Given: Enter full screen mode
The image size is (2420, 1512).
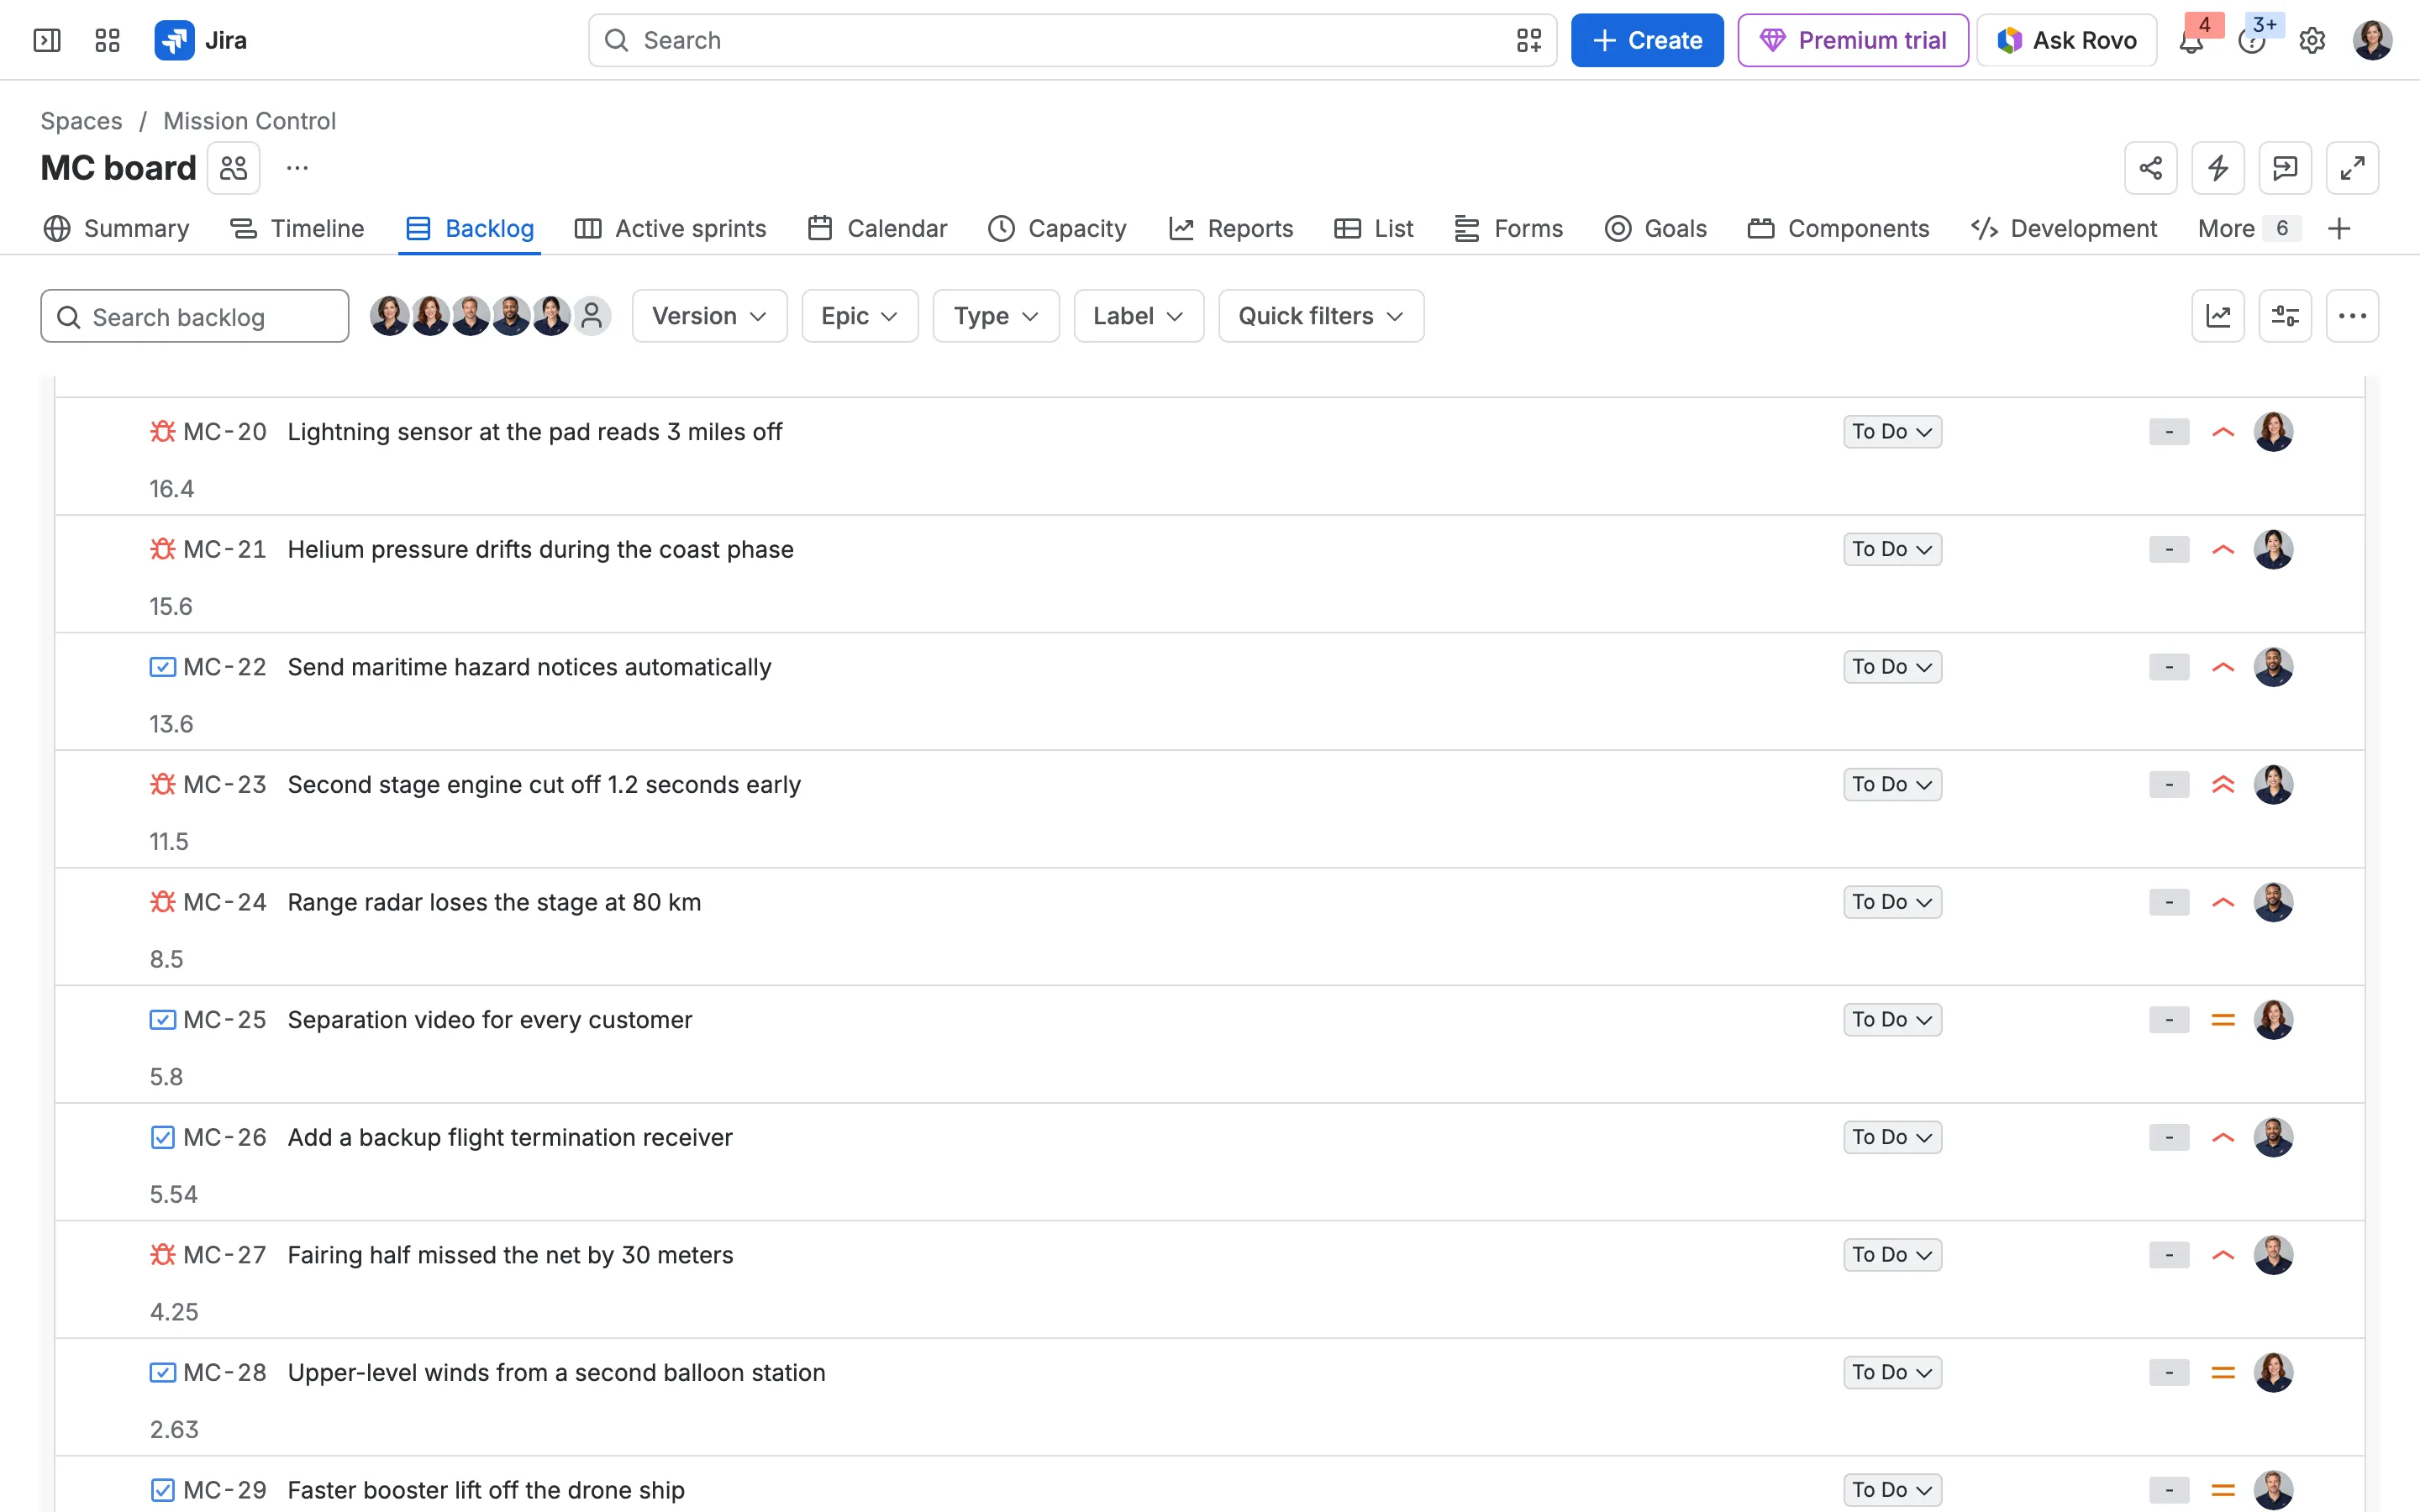Looking at the screenshot, I should point(2352,168).
